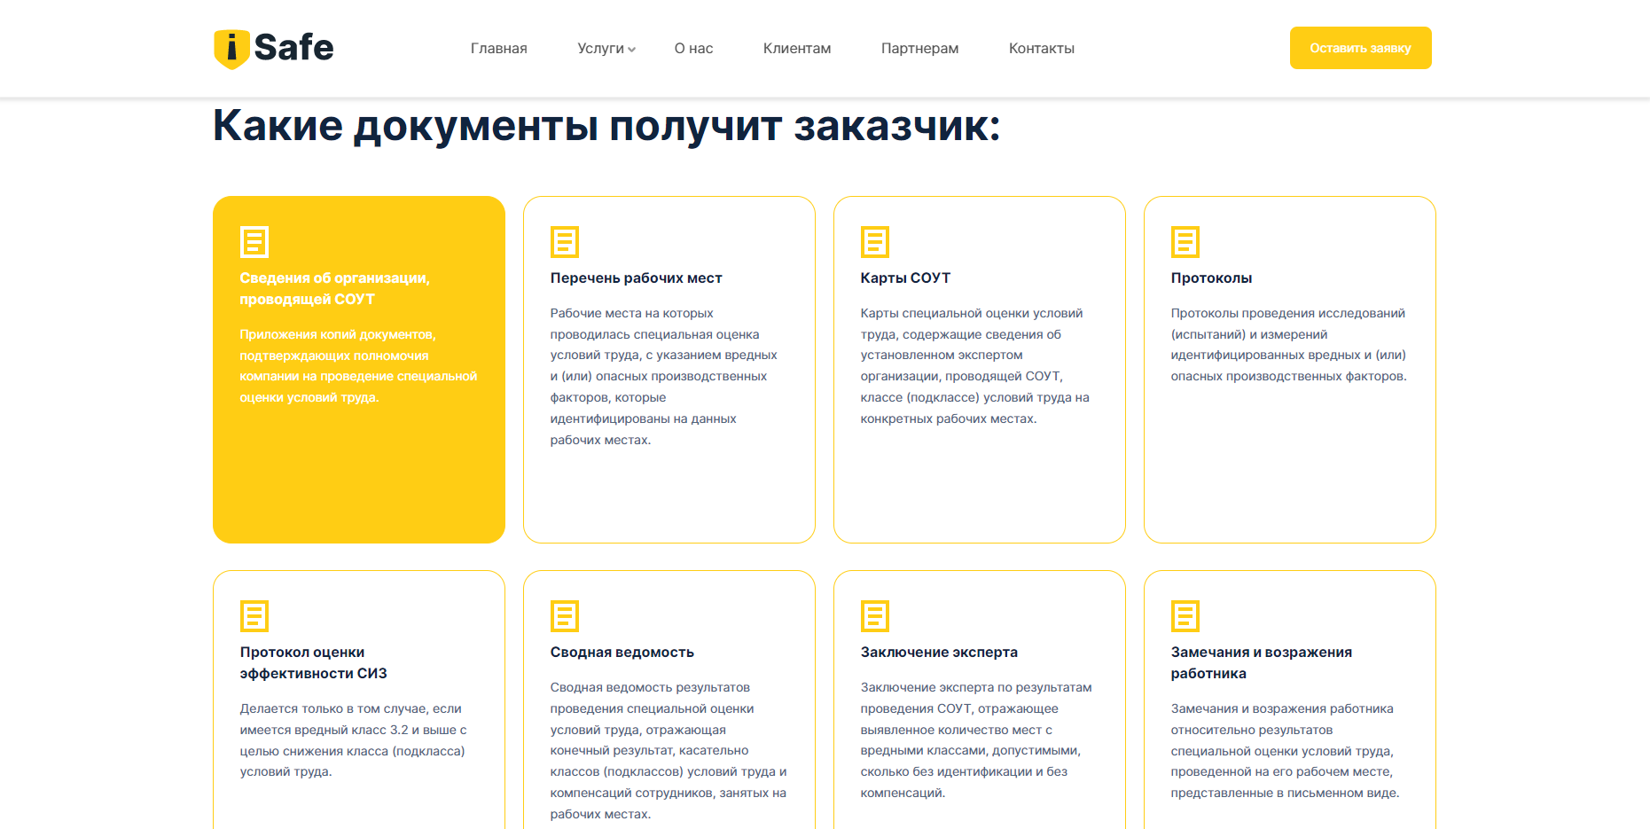The width and height of the screenshot is (1650, 829).
Task: Click document icon in Сведения об организации card
Action: (254, 242)
